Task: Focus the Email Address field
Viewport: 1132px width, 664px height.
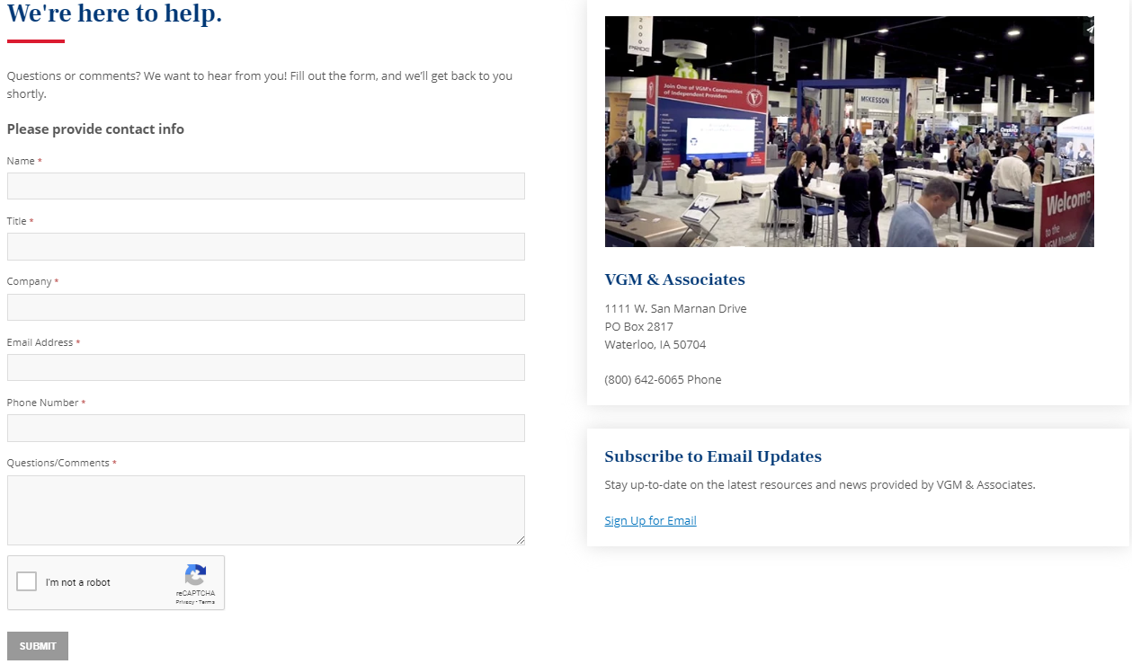Action: point(265,367)
